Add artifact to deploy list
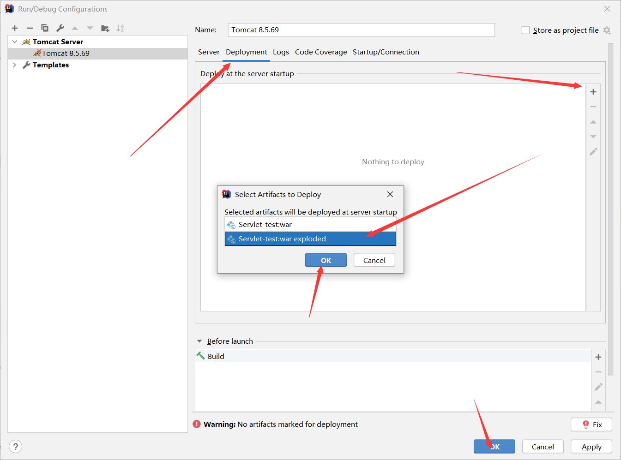The height and width of the screenshot is (460, 621). [593, 92]
